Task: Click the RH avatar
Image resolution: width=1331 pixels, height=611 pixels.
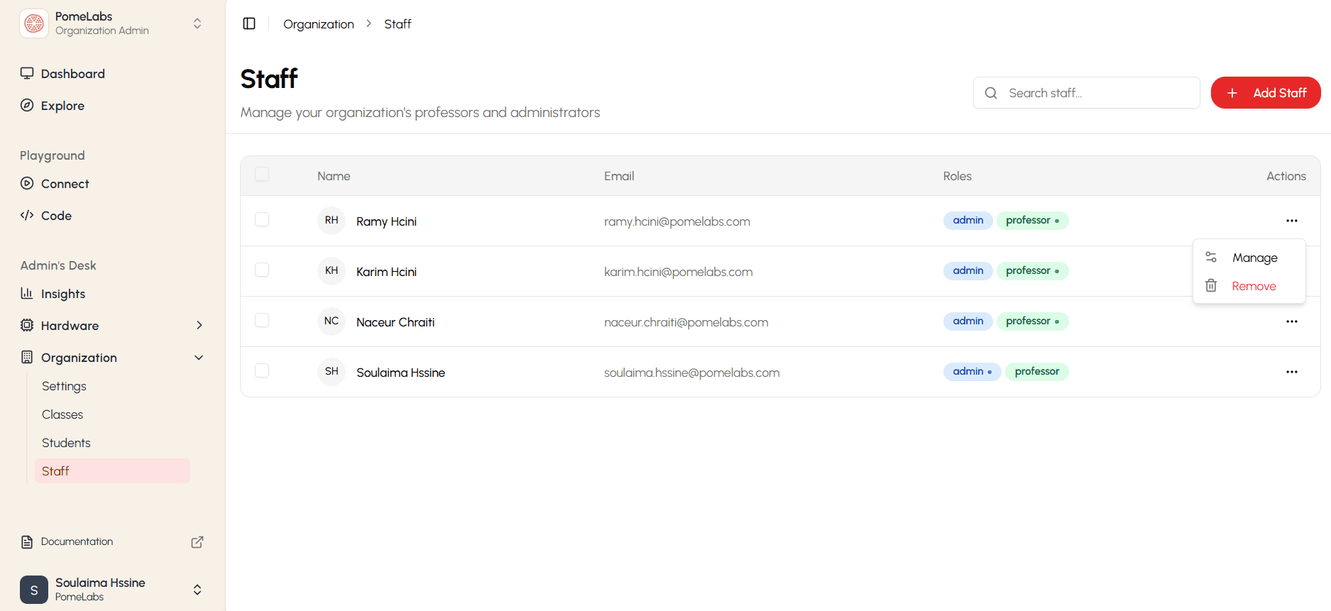Action: click(x=332, y=221)
